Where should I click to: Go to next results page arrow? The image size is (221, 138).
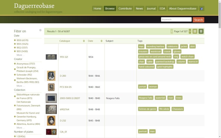(190, 31)
